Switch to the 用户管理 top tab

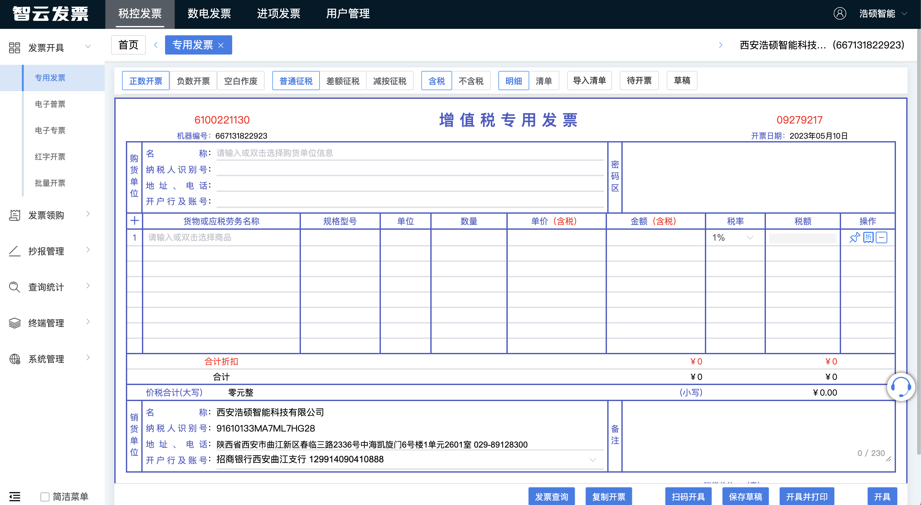coord(348,14)
